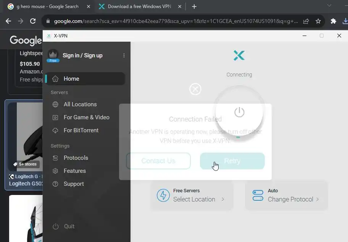Click the white mouse product thumbnail

point(26,218)
